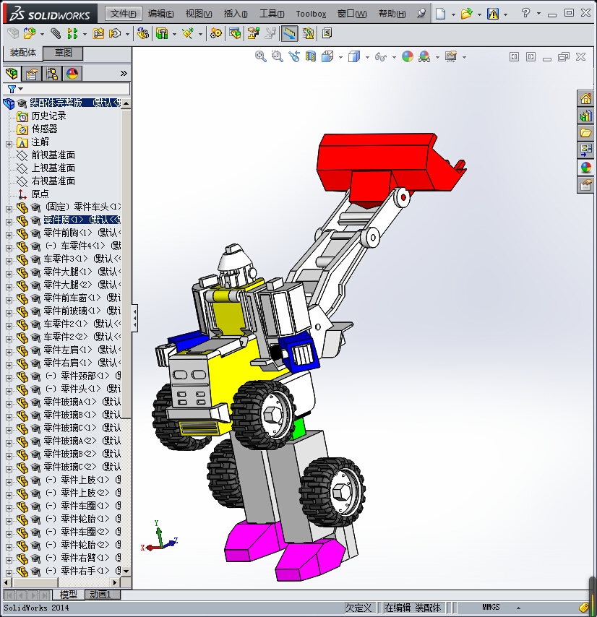The width and height of the screenshot is (597, 617).
Task: Expand 零件前胸<1> component node
Action: (9, 235)
